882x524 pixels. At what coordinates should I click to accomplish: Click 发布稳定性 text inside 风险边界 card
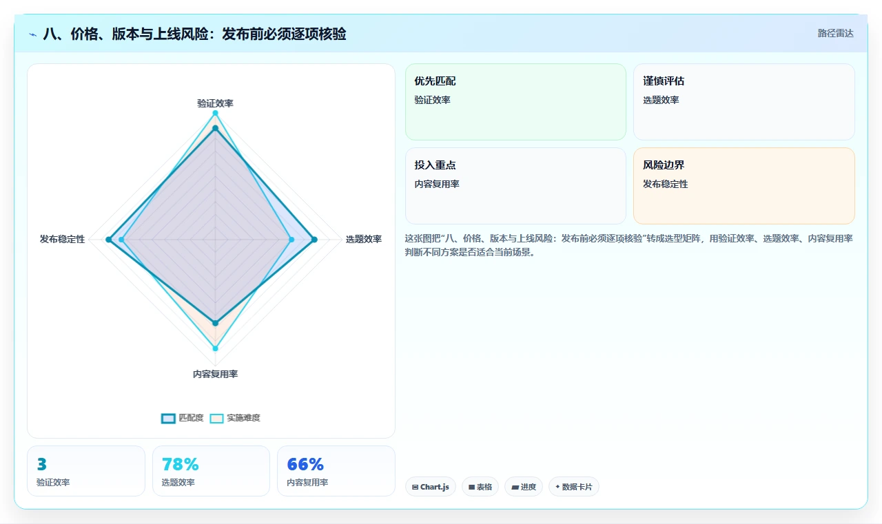click(x=666, y=185)
